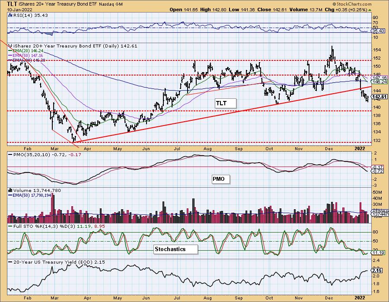Click the 142.61 last price tag on right axis
This screenshot has height=302, width=389.
coord(379,97)
